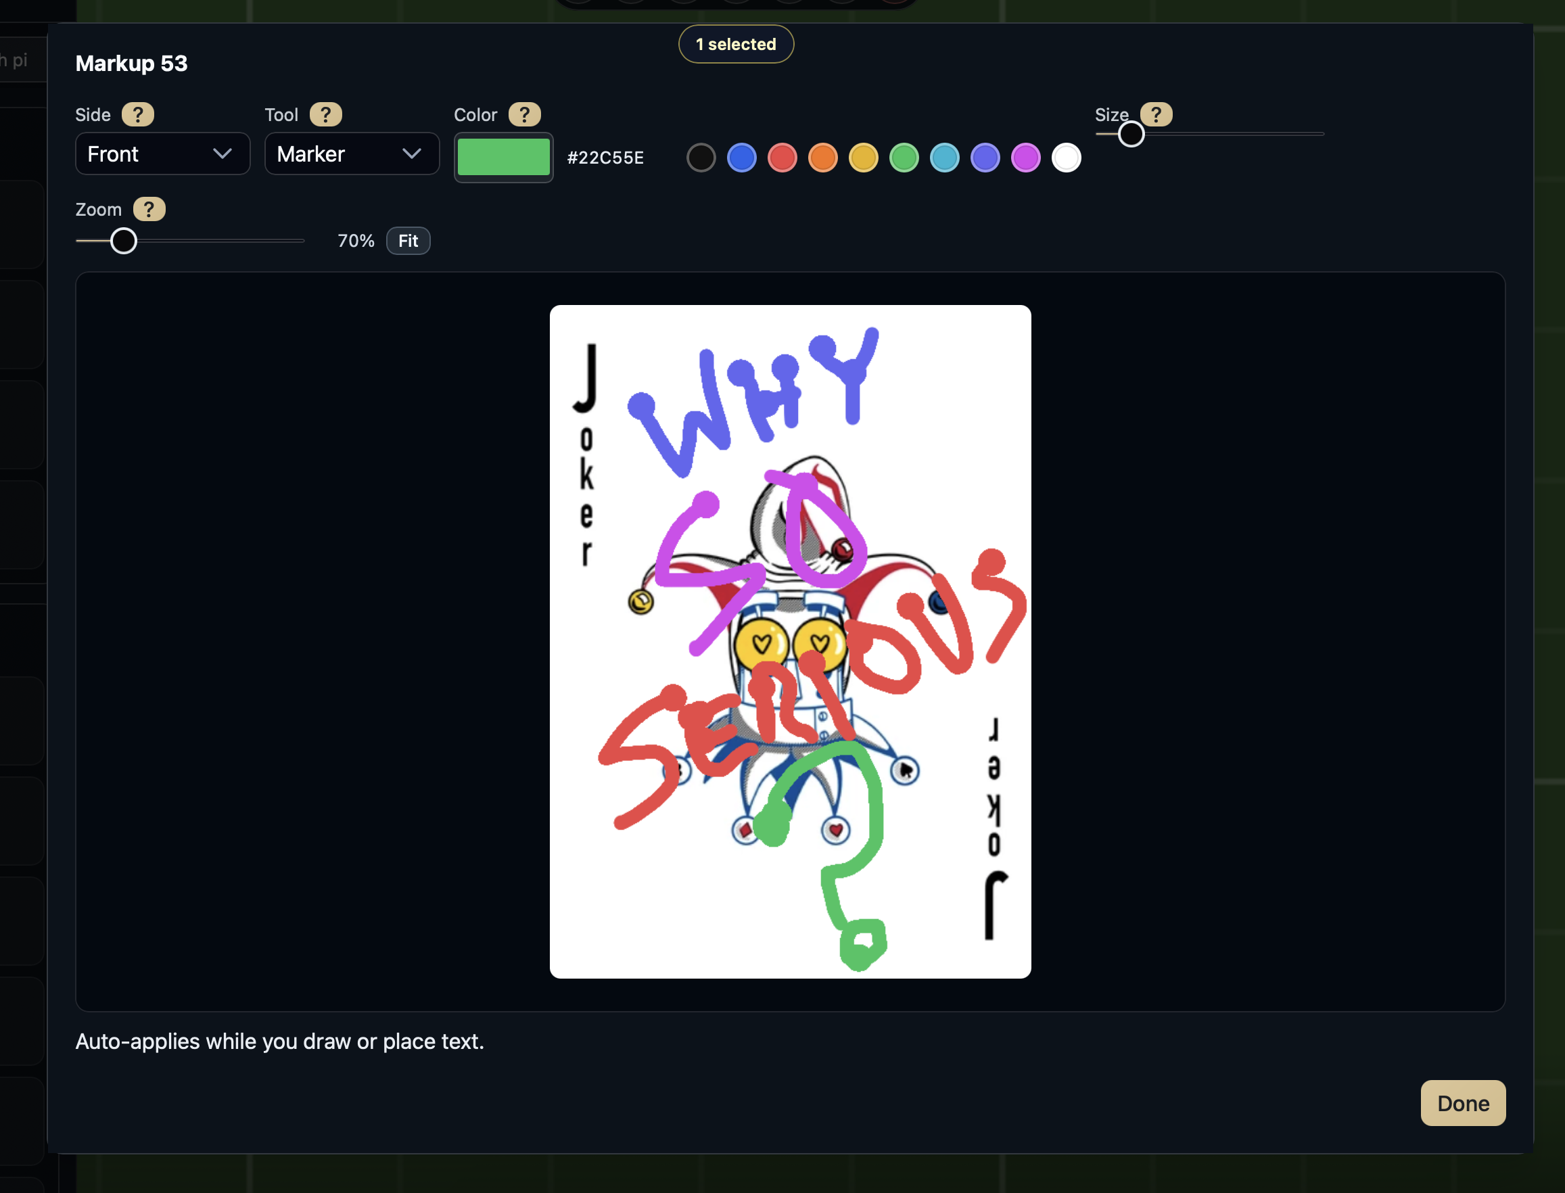The width and height of the screenshot is (1565, 1193).
Task: Open the Tool dropdown showing Marker
Action: [x=352, y=154]
